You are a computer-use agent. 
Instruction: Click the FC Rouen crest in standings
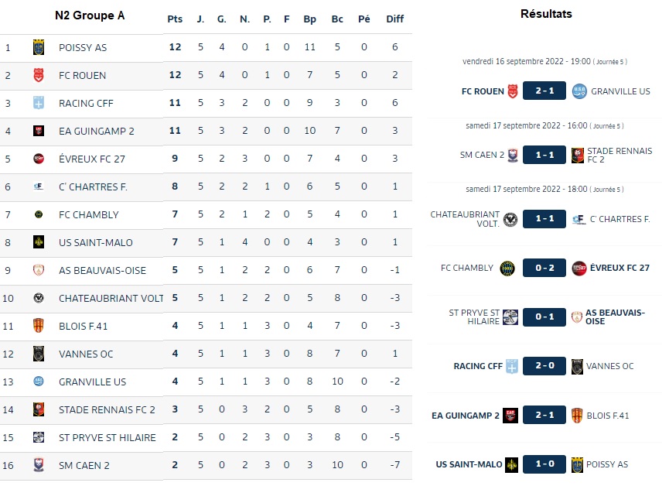point(39,75)
